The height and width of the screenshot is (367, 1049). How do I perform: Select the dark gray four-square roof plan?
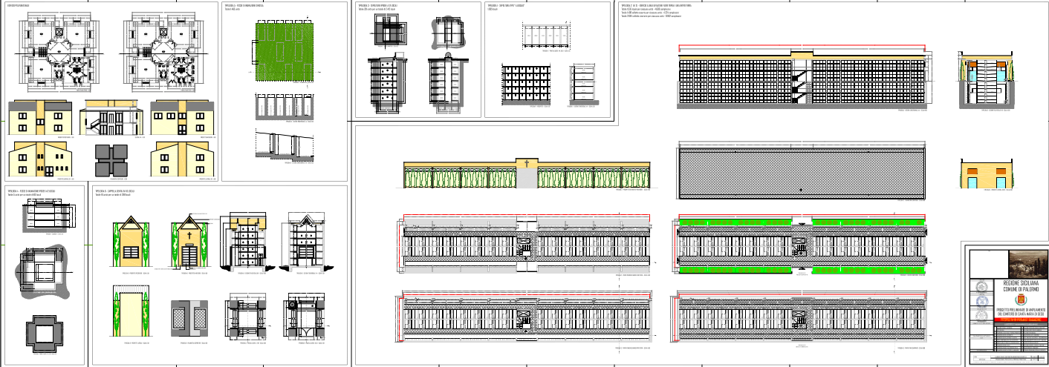pos(111,159)
